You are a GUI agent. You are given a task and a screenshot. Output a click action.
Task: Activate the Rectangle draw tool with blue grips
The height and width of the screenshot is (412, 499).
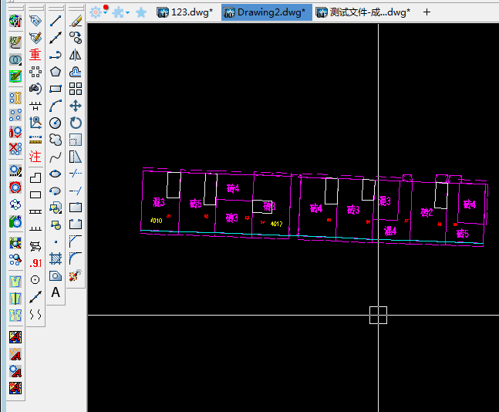pyautogui.click(x=56, y=89)
